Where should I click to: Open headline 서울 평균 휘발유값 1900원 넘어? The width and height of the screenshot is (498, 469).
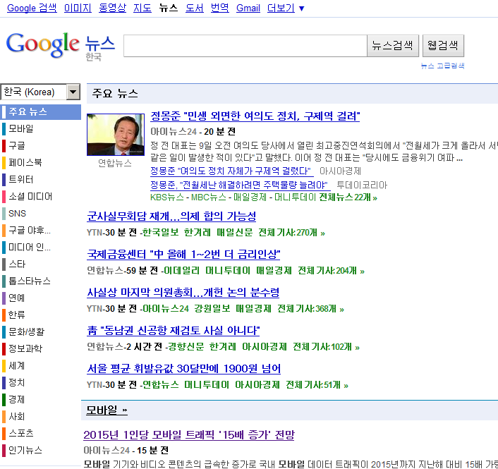(x=184, y=369)
